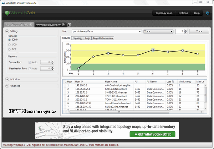Click horizontal scrollbar right arrow

(202, 112)
